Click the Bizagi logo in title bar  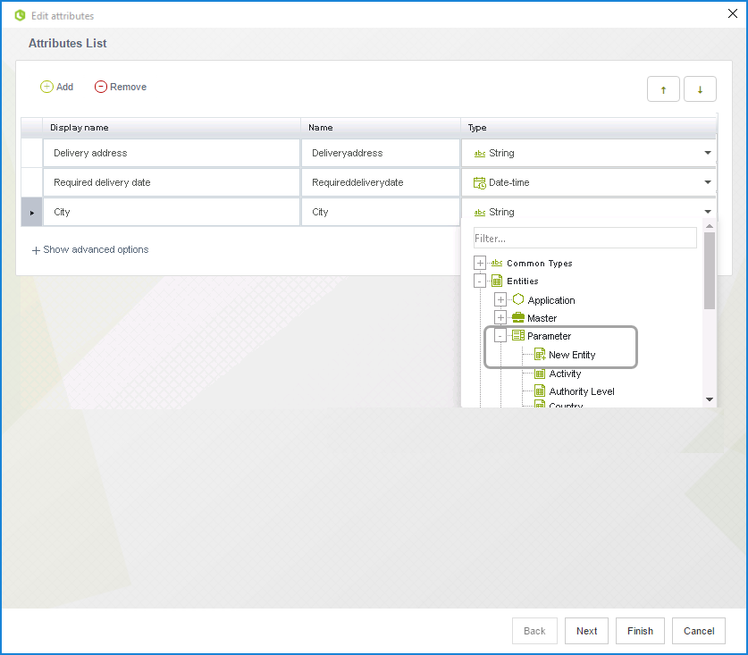pyautogui.click(x=20, y=15)
